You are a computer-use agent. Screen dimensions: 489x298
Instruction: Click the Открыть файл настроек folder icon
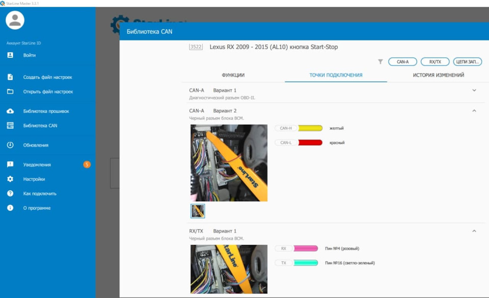[10, 92]
